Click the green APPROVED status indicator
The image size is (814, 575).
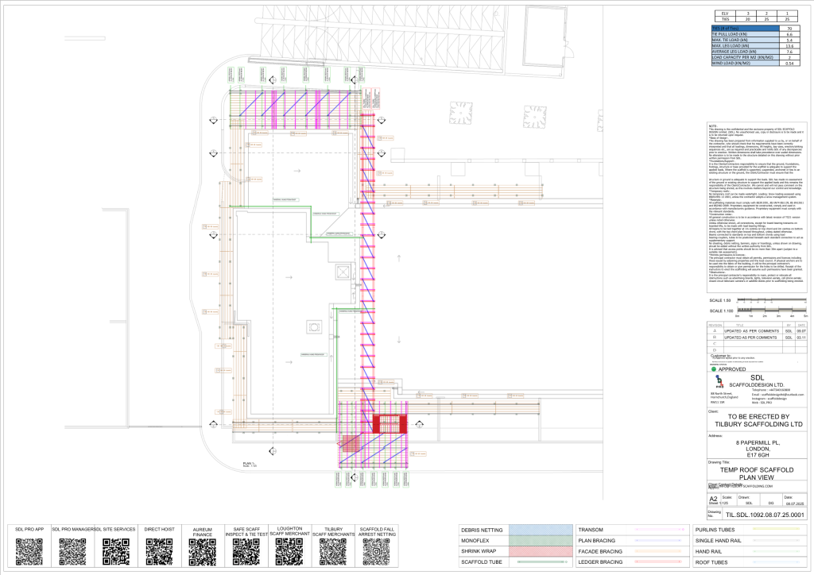coord(714,369)
